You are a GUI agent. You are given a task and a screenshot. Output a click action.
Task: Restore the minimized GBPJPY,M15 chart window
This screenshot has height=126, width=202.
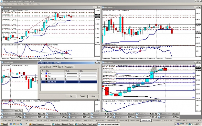point(151,117)
